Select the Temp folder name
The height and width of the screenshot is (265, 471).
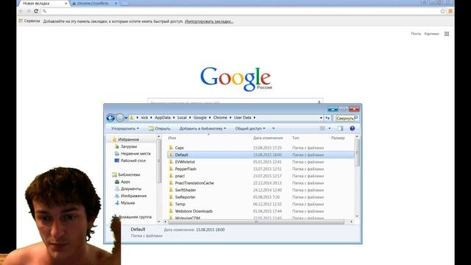(x=180, y=204)
